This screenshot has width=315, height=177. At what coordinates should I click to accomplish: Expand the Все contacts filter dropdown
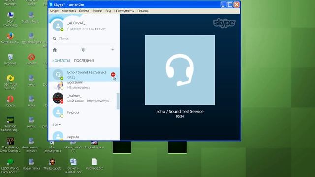[57, 124]
